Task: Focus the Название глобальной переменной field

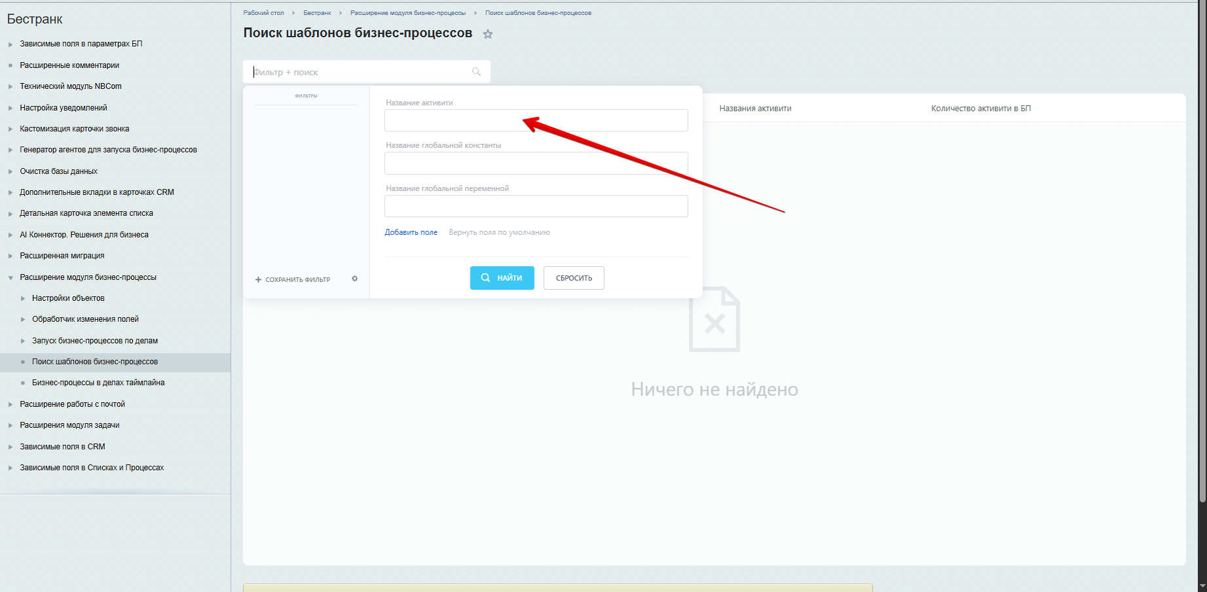Action: (x=536, y=206)
